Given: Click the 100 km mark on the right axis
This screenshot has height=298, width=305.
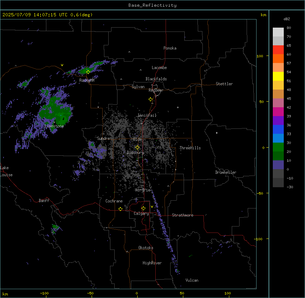Looking at the screenshot, I should coord(260,56).
